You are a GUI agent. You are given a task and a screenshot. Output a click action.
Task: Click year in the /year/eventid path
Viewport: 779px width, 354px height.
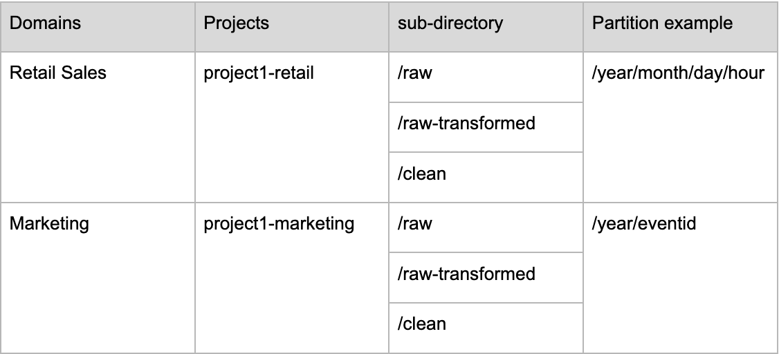pos(614,225)
